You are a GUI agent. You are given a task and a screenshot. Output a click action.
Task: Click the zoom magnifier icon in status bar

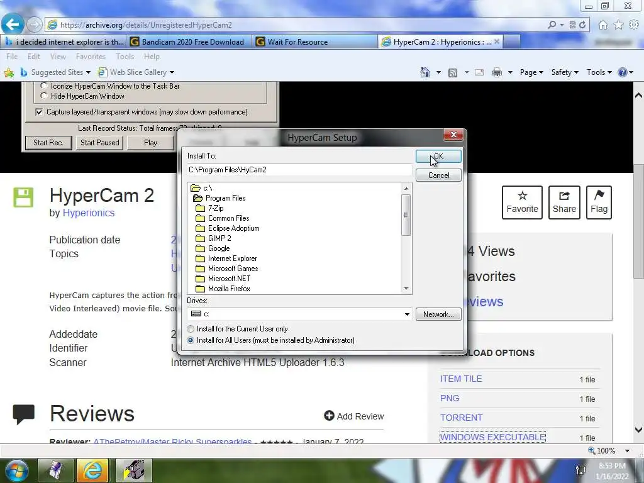591,450
